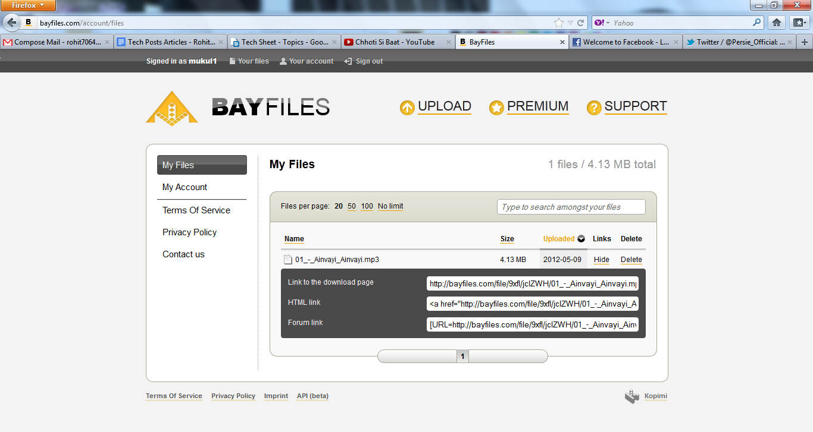Sort files by Name column
Image resolution: width=813 pixels, height=432 pixels.
tap(294, 239)
